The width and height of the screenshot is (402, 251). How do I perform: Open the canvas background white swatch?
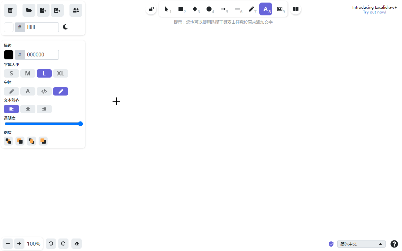click(9, 27)
